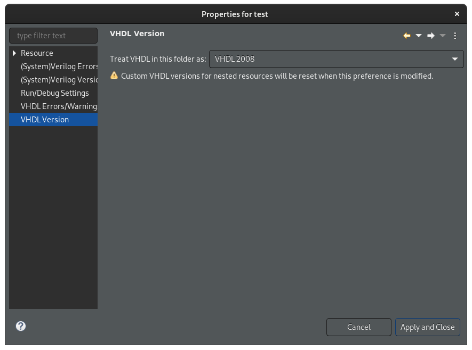Close the Properties for test dialog
472x350 pixels.
(x=457, y=14)
